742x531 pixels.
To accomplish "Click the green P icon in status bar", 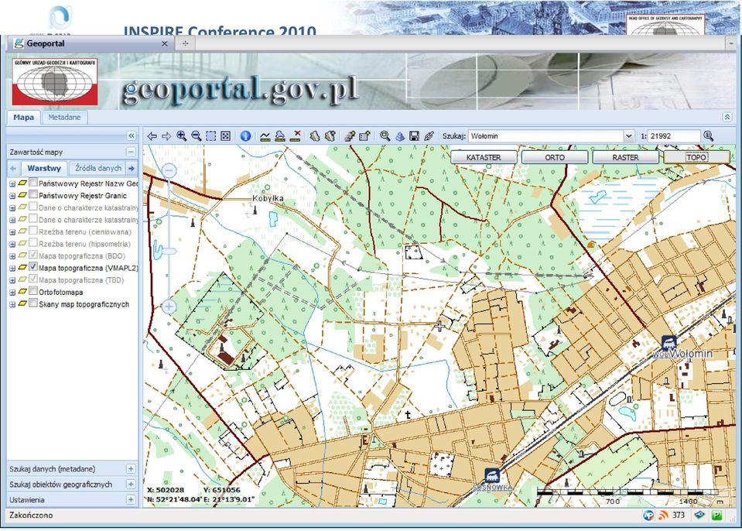I will click(716, 515).
